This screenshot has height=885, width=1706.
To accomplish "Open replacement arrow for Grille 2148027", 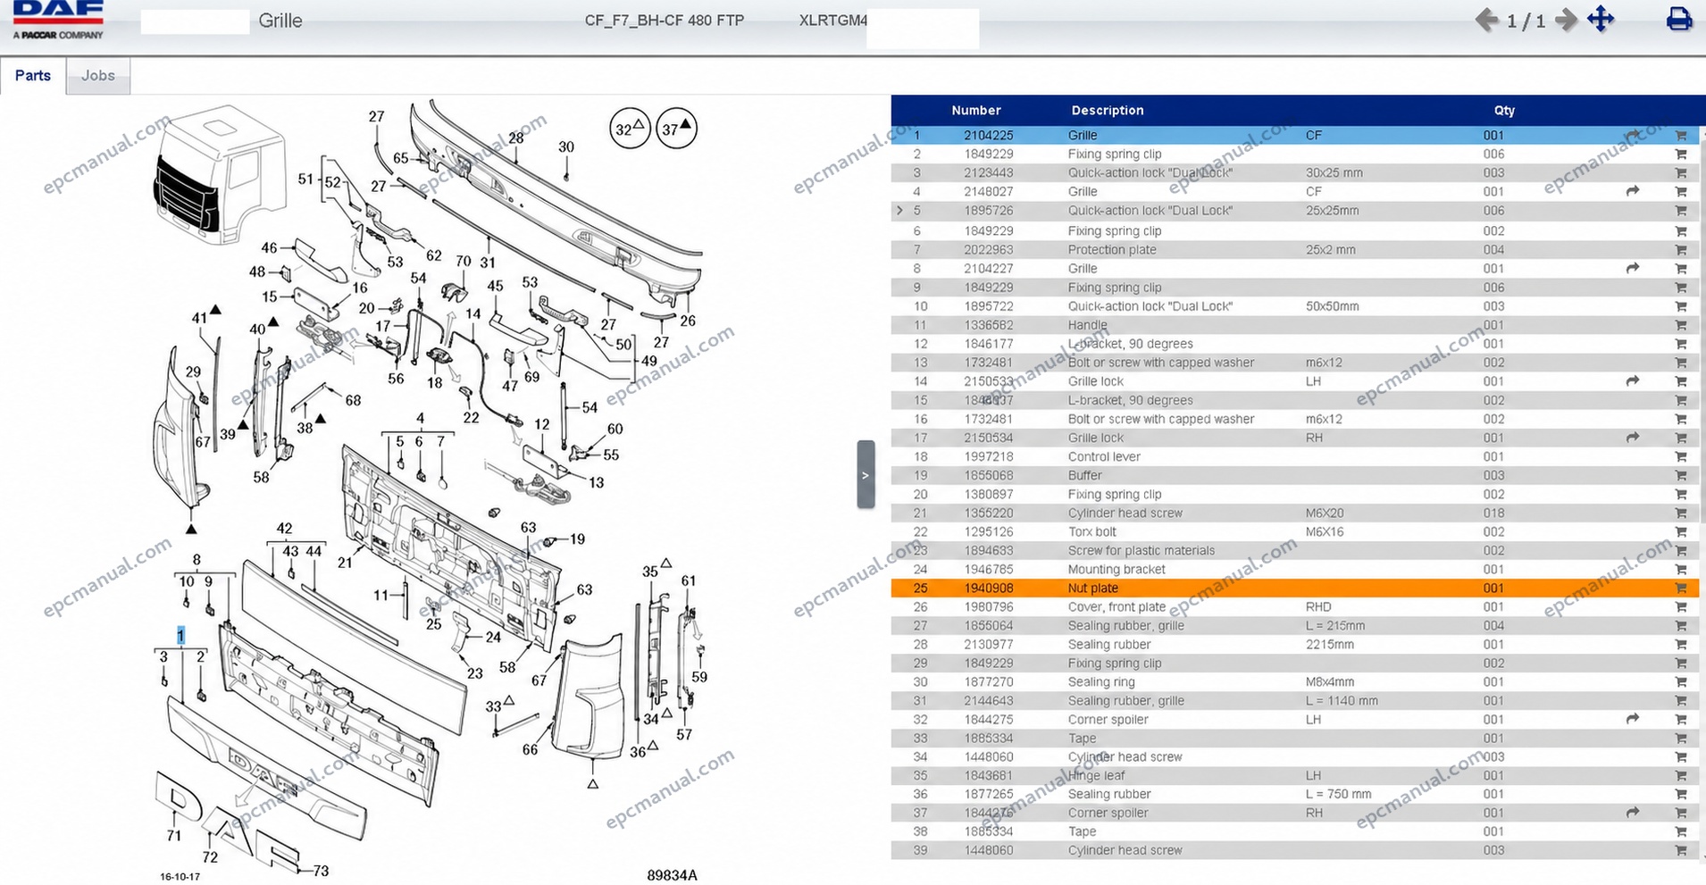I will click(1633, 191).
